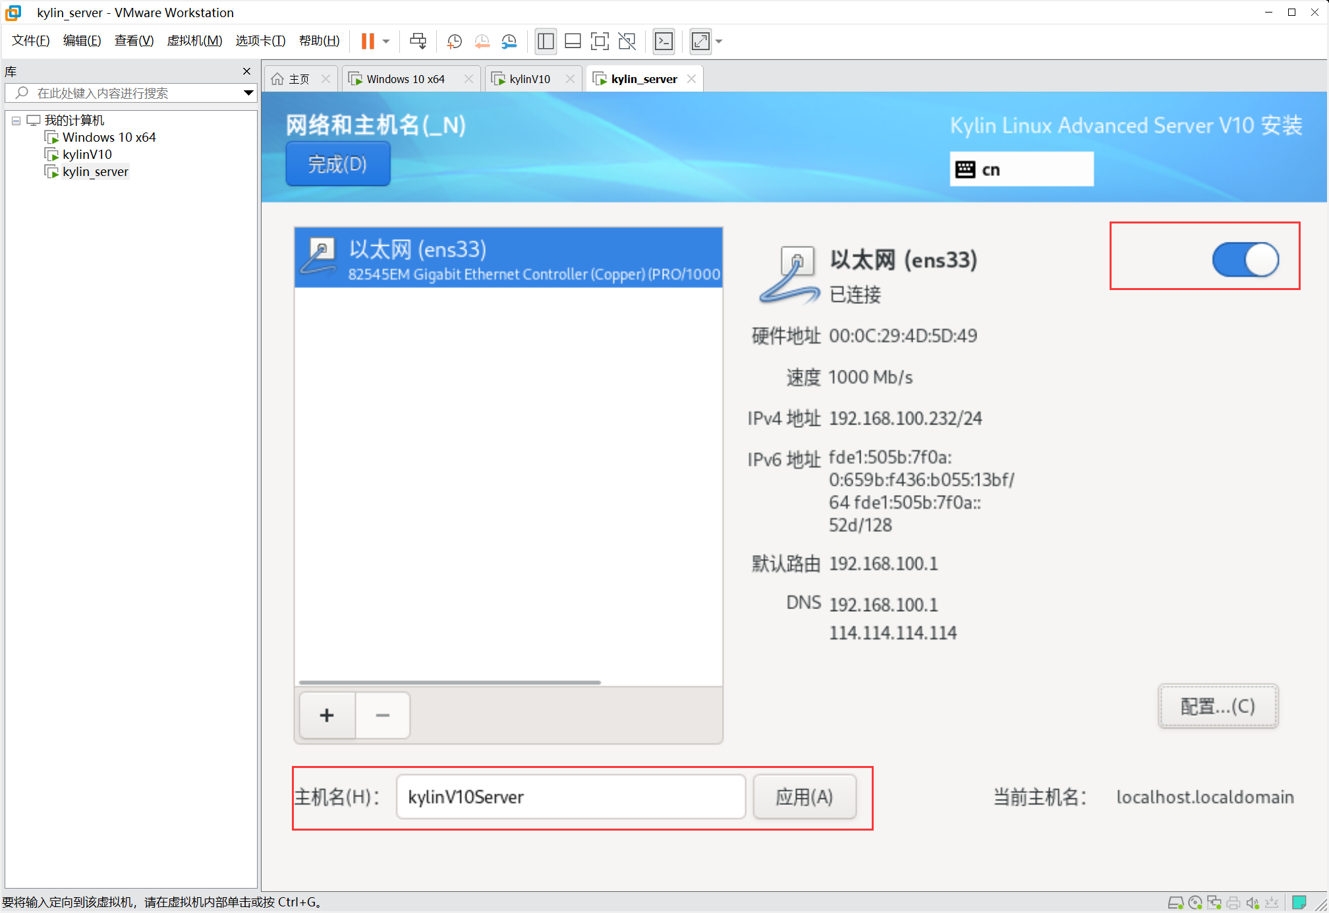
Task: Click the VMware Workstation title bar logo
Action: 13,13
